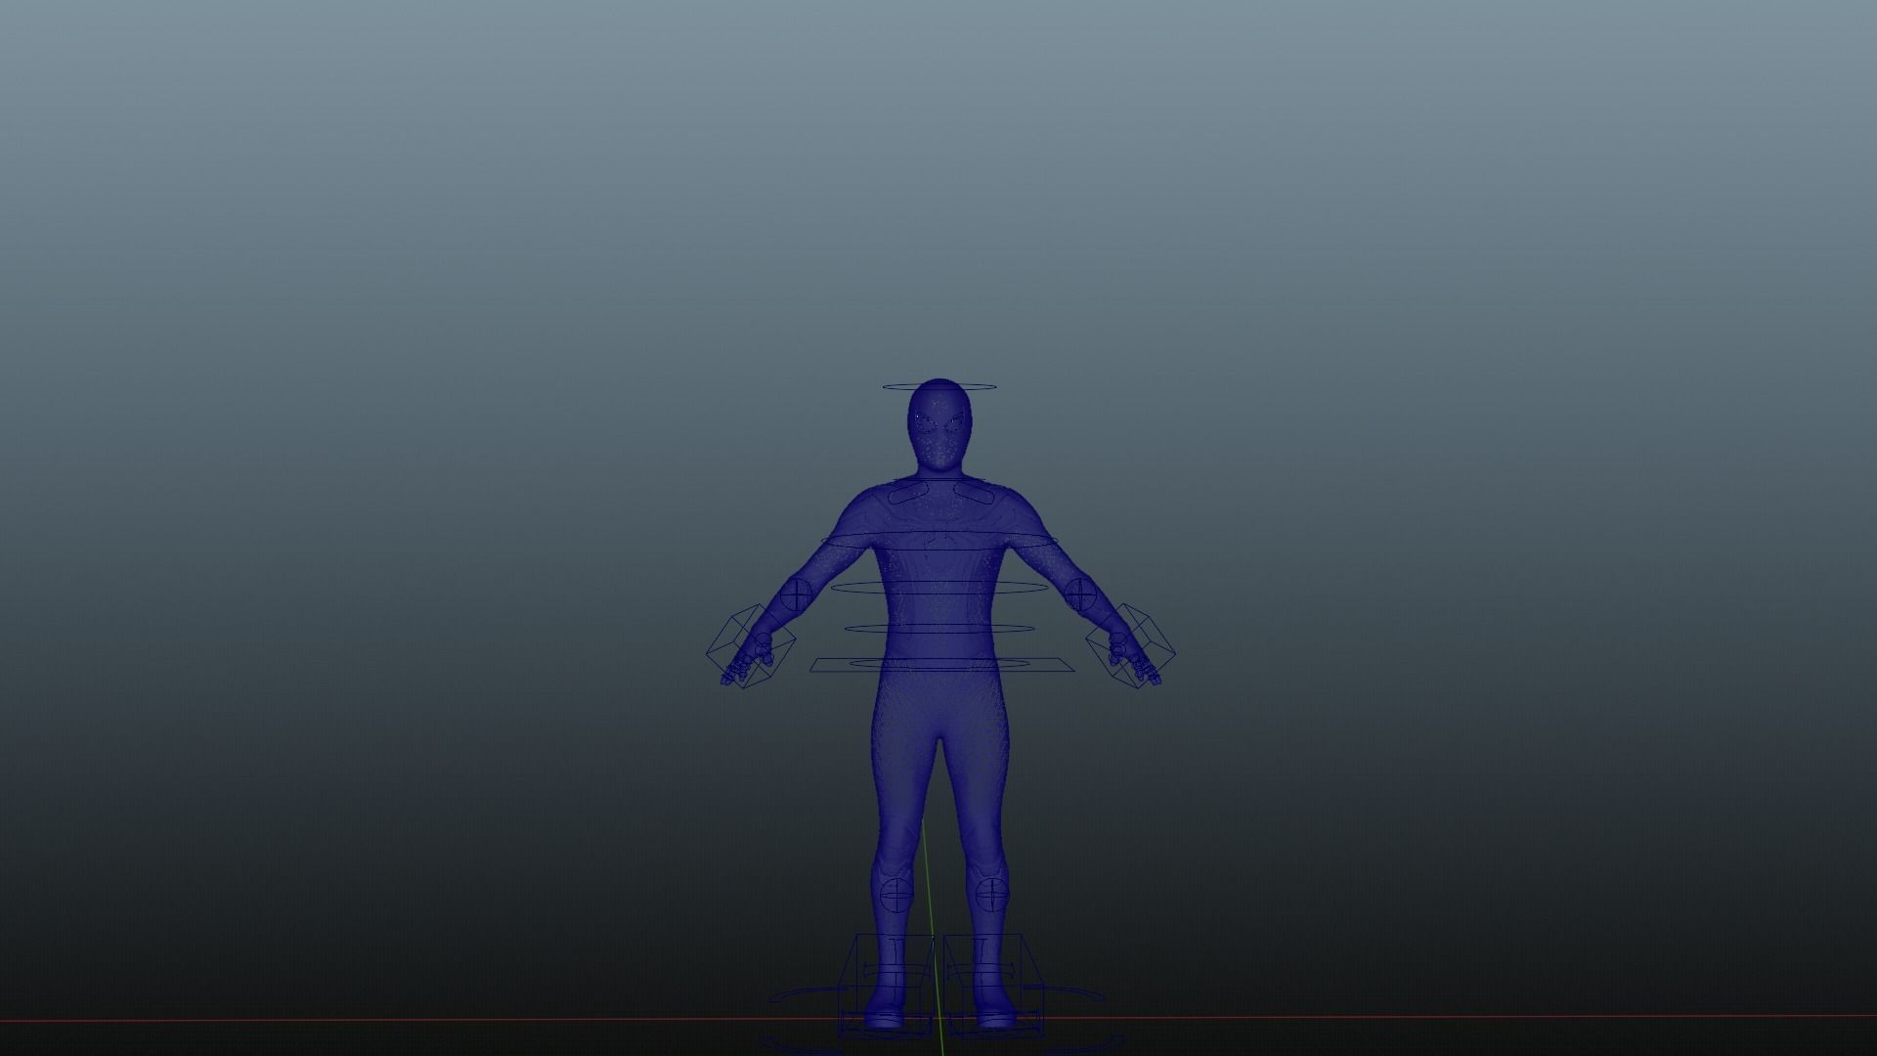Select the lower spine ring control
The height and width of the screenshot is (1056, 1877).
[939, 629]
